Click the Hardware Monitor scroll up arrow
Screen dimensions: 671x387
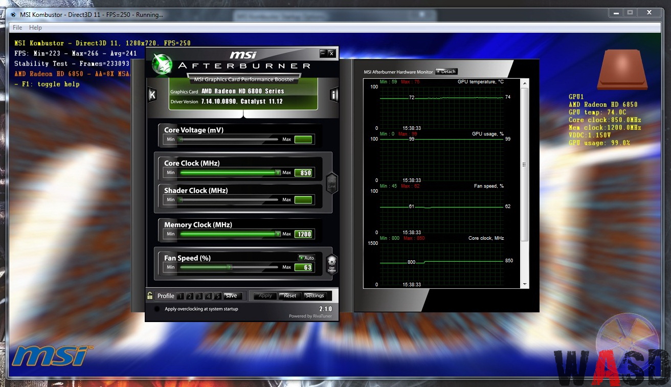point(524,83)
